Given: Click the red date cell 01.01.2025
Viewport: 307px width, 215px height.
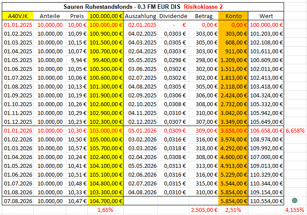Looking at the screenshot, I should 18,25.
